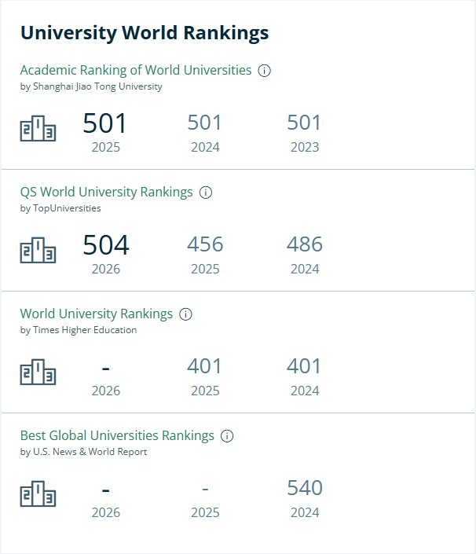Follow the World University Rankings link
This screenshot has width=476, height=554.
coord(97,314)
